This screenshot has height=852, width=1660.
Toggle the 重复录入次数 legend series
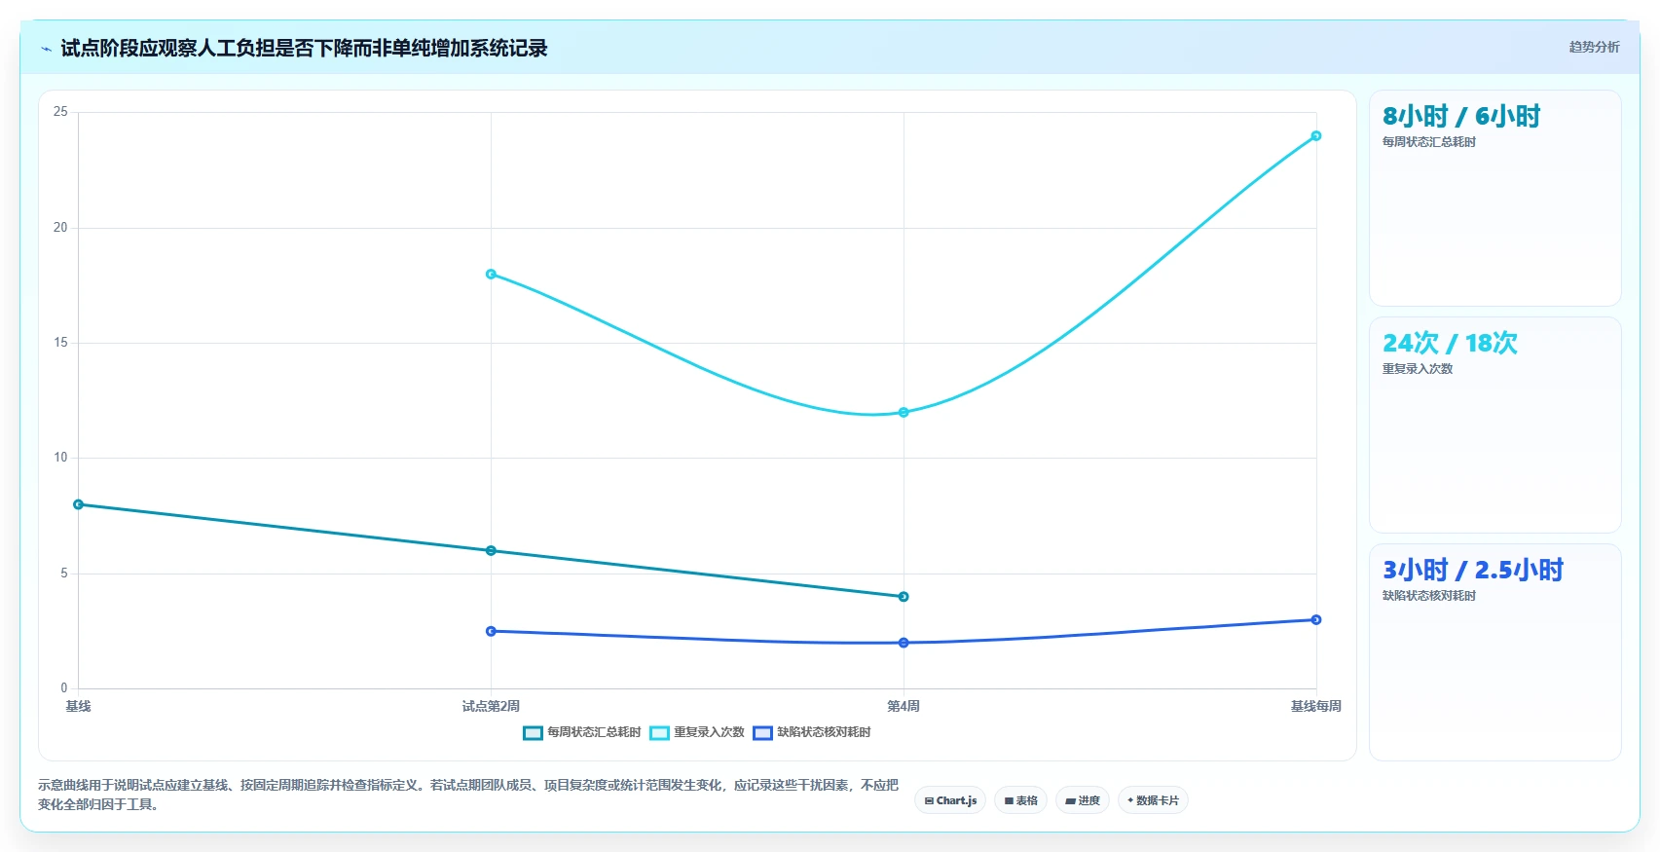tap(697, 732)
